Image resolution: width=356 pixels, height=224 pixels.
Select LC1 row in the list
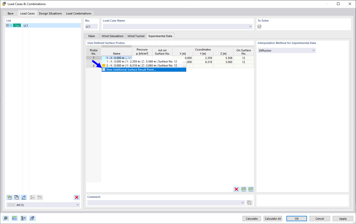coord(43,25)
